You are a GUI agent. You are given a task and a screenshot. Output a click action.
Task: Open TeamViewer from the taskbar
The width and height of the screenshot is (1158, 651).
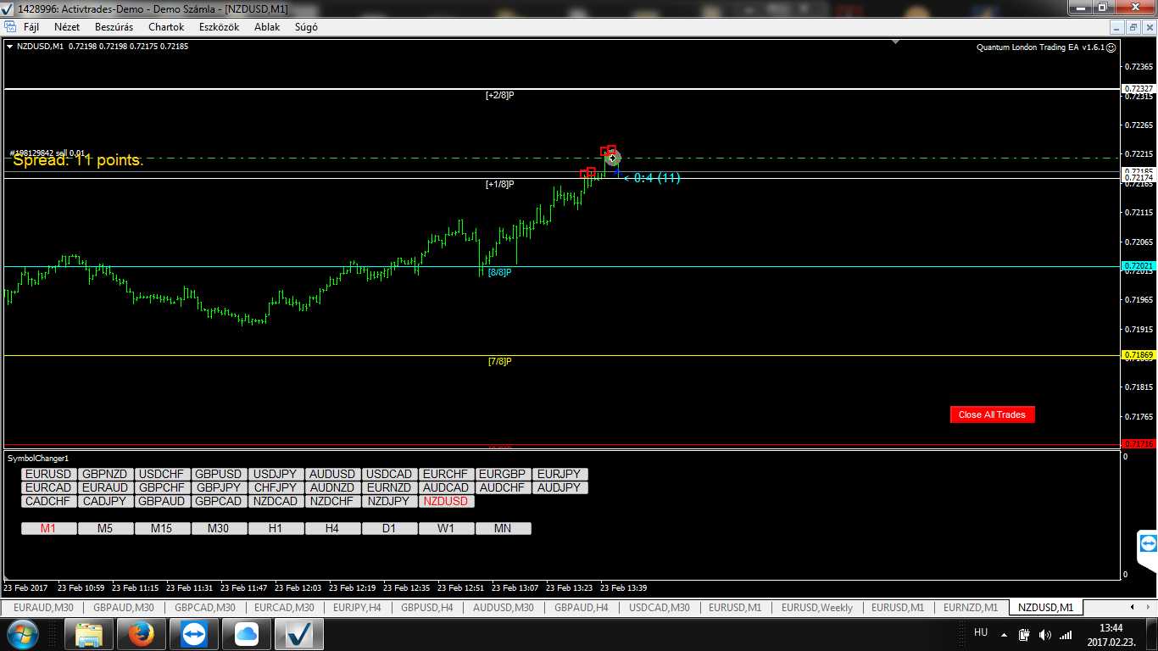(193, 634)
